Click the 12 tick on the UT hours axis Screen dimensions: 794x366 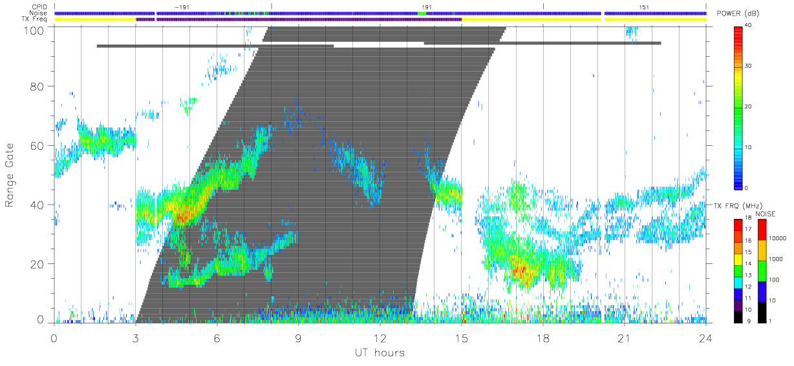pyautogui.click(x=380, y=337)
